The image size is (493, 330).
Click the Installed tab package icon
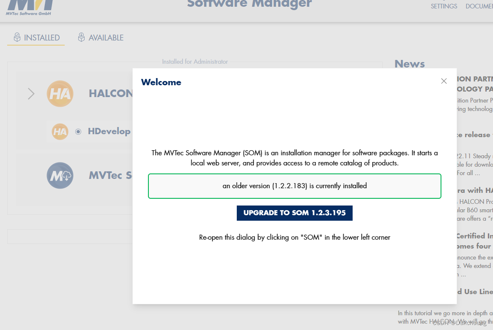17,37
